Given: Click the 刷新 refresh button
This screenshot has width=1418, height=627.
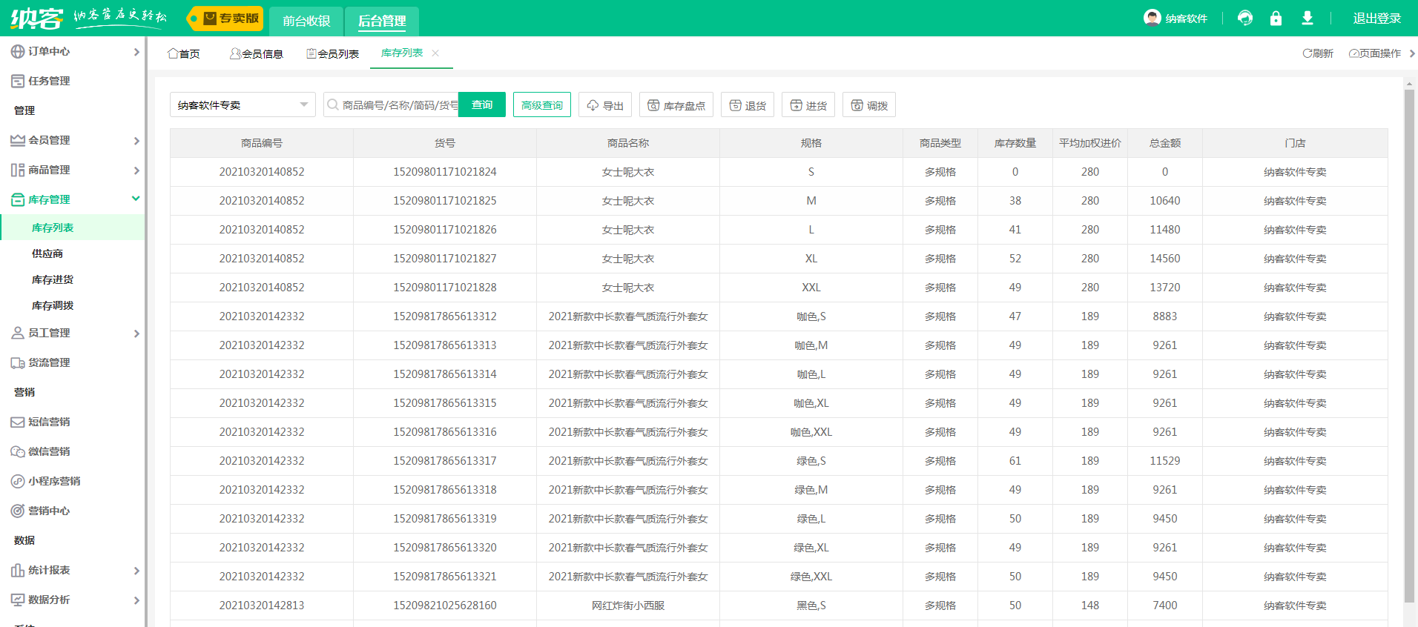Looking at the screenshot, I should tap(1318, 53).
